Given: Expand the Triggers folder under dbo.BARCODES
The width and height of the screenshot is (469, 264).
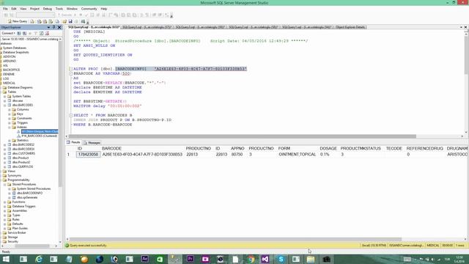Looking at the screenshot, I should click(10, 122).
